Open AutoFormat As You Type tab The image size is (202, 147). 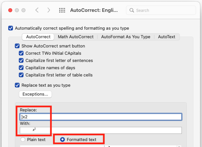(126, 37)
